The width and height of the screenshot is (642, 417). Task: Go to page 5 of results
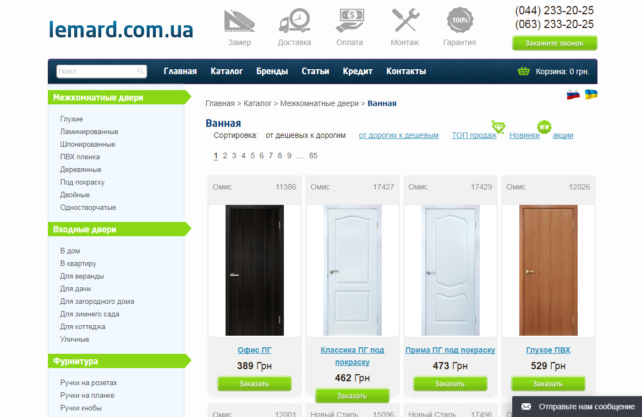point(252,156)
